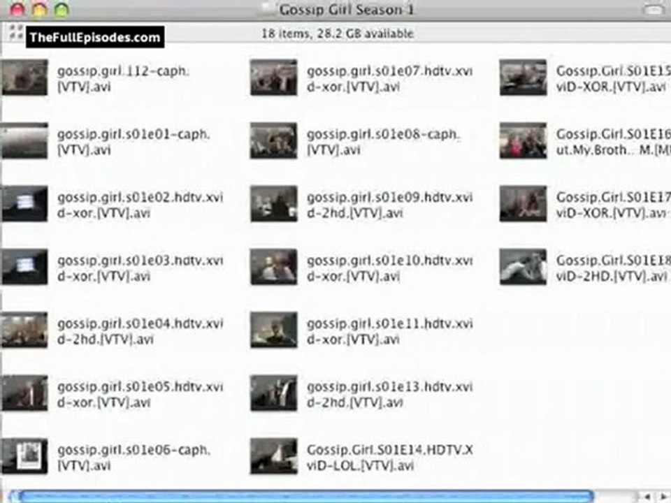Click file name gossip.girl.s01e05.hdtv.xvid-xor.[VTV].avi

click(x=140, y=394)
